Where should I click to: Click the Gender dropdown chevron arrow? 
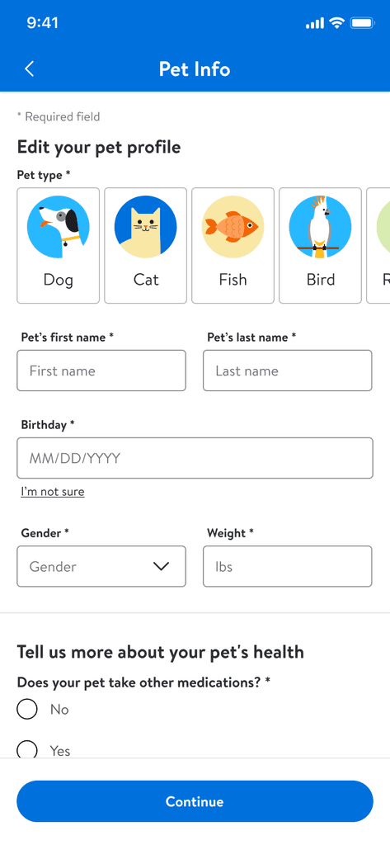tap(161, 566)
